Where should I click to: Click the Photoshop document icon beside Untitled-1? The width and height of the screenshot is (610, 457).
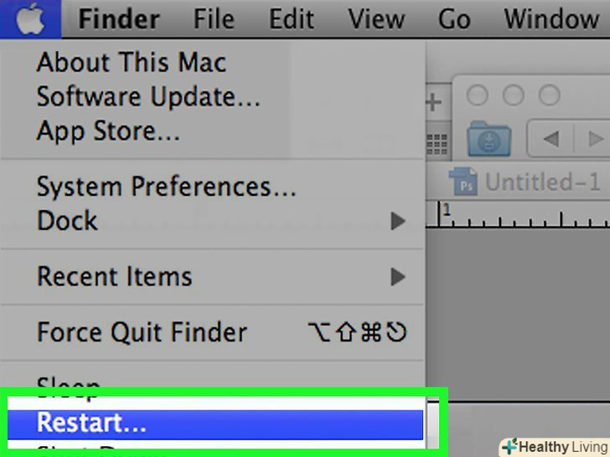click(x=463, y=182)
